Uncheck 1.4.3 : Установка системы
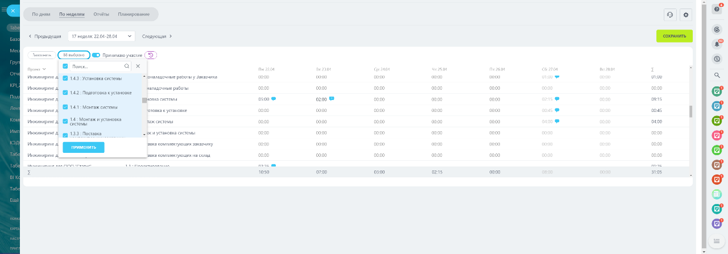 [65, 78]
